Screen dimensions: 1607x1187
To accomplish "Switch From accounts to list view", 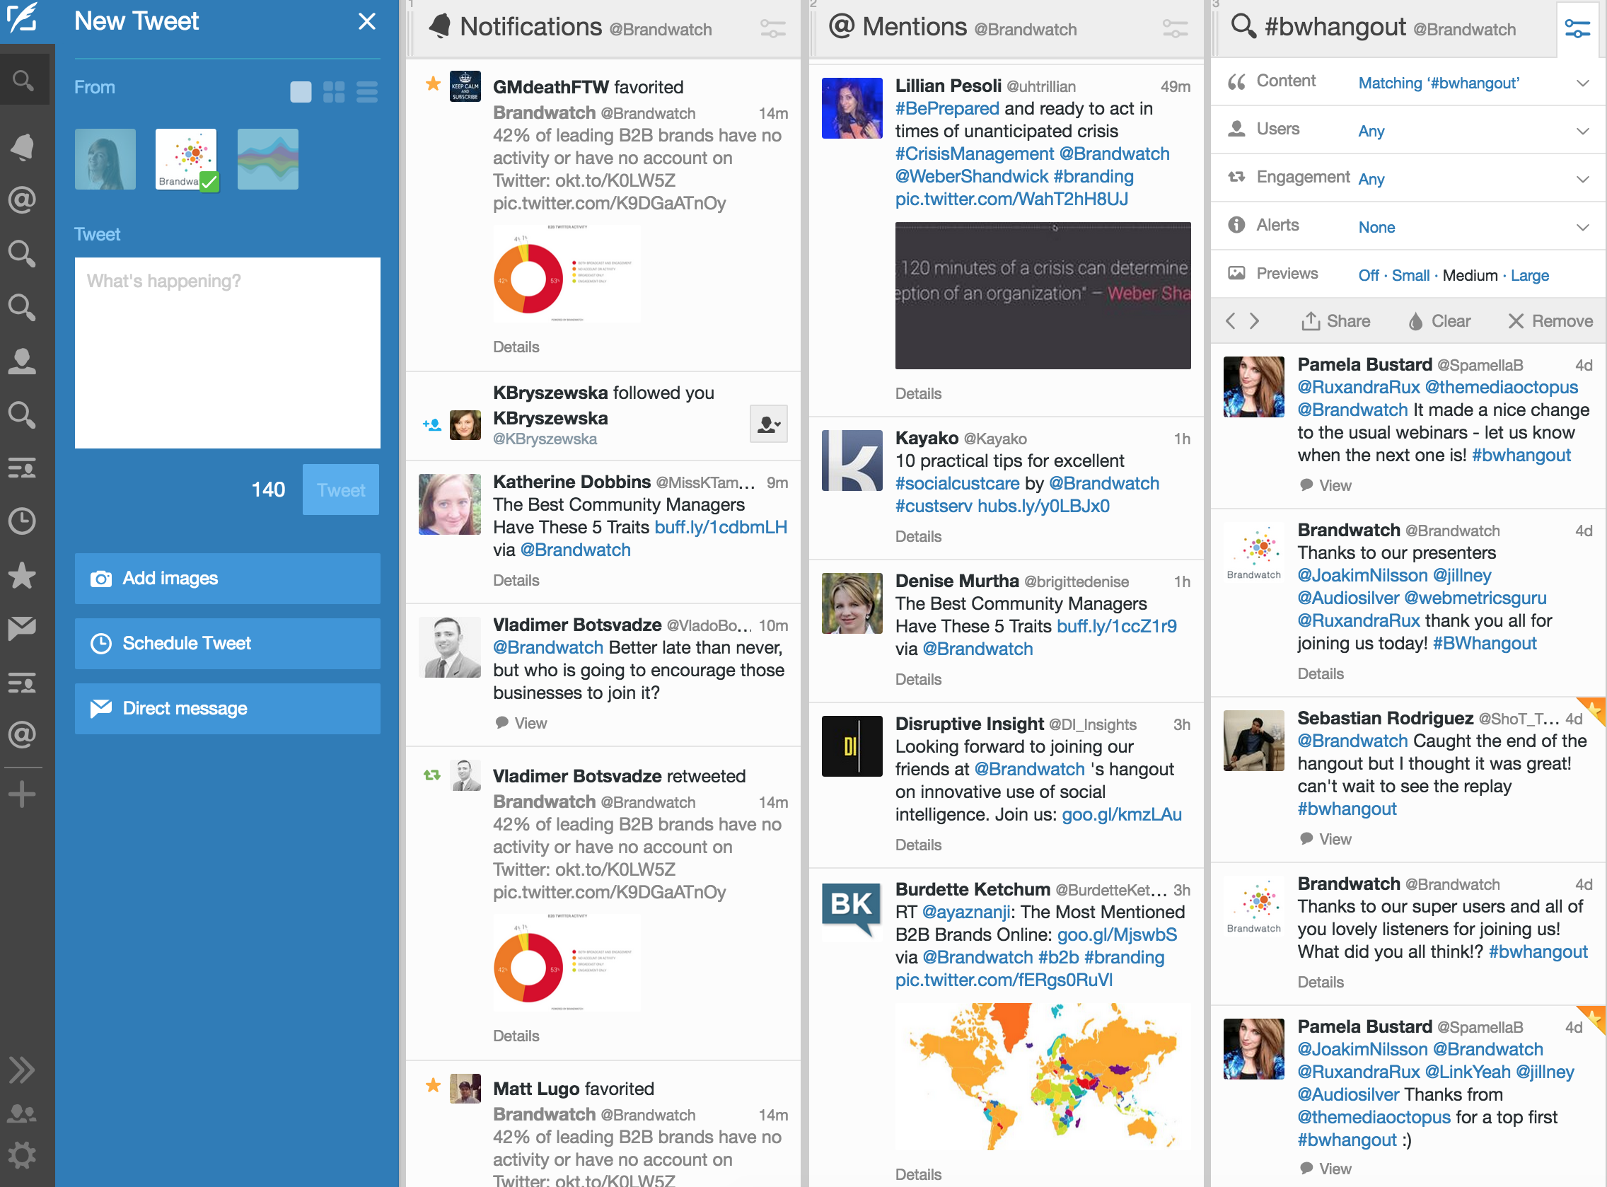I will point(367,92).
